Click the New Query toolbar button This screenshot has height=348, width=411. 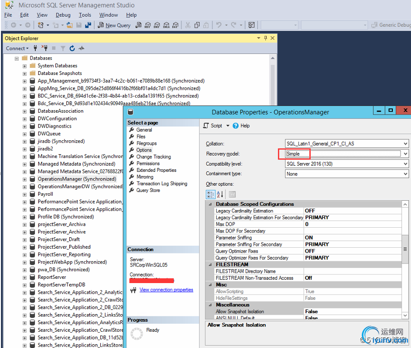click(114, 25)
